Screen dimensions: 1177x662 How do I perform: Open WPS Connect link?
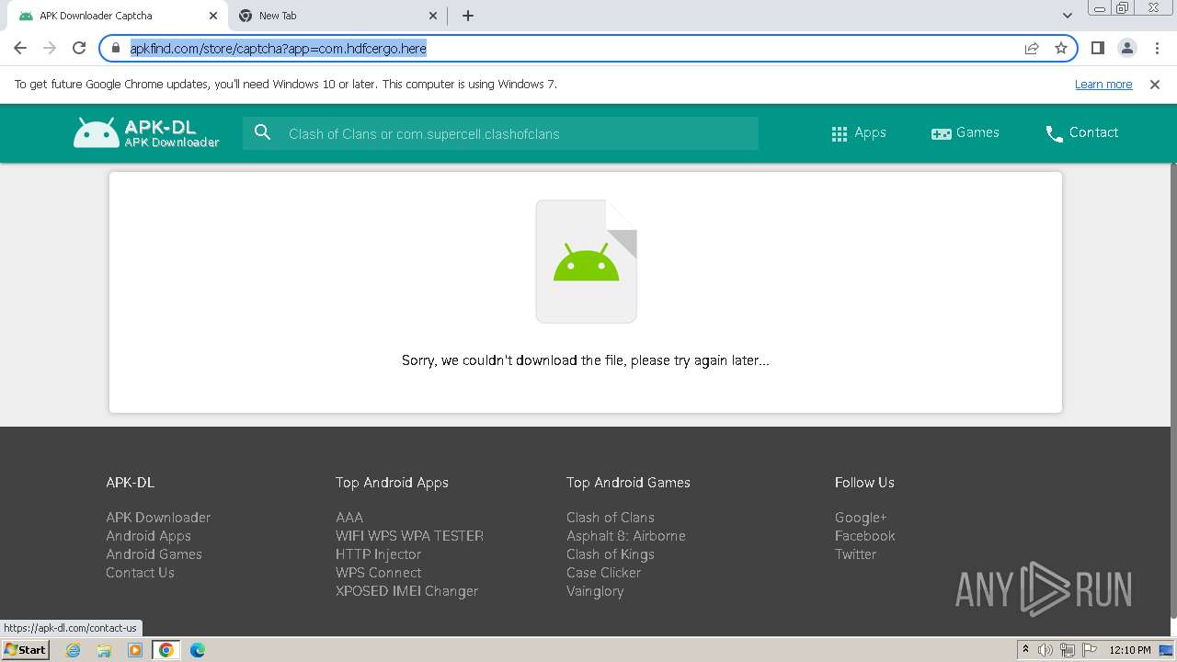378,573
